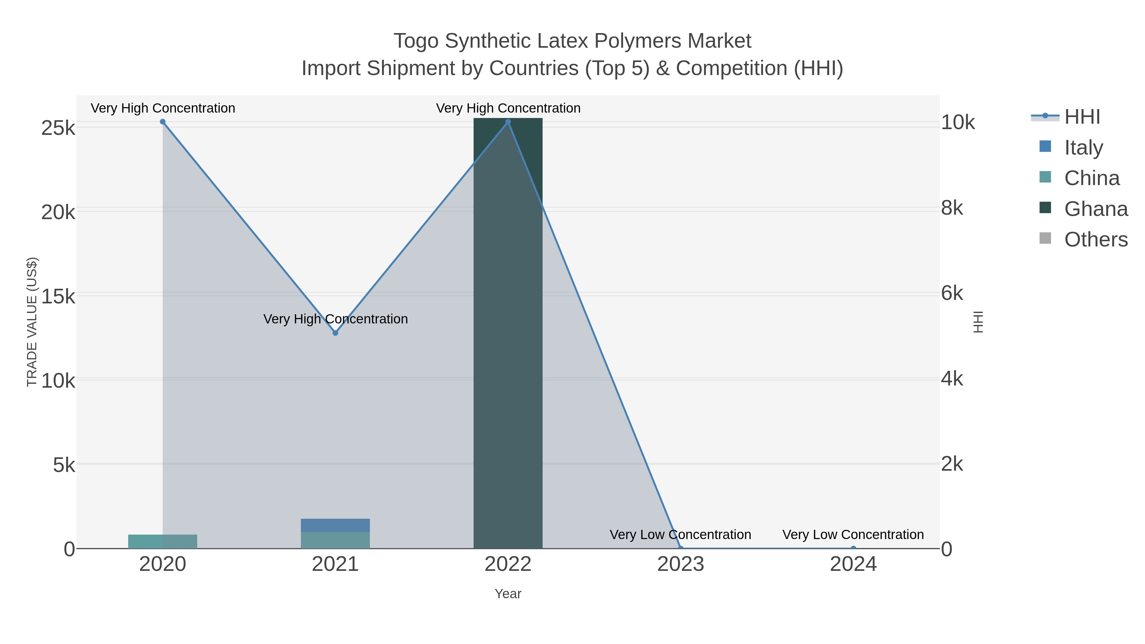The width and height of the screenshot is (1145, 644).
Task: Click the 20k left axis tick
Action: pyautogui.click(x=58, y=212)
